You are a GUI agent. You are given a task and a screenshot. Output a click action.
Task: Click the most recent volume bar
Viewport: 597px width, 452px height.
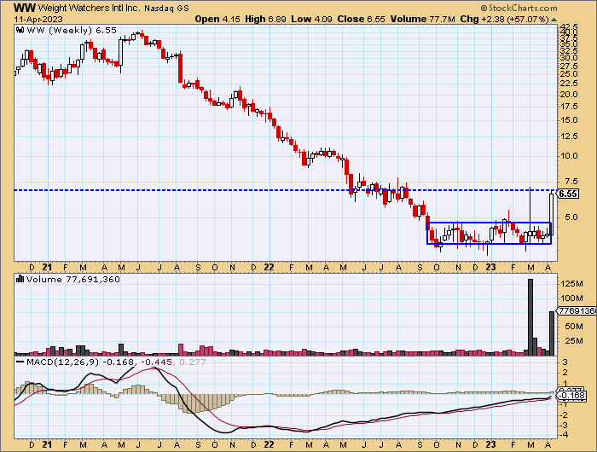coord(551,333)
